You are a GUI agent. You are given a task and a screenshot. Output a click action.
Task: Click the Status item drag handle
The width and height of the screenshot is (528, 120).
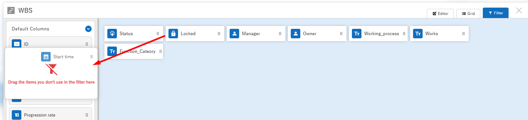pos(158,34)
